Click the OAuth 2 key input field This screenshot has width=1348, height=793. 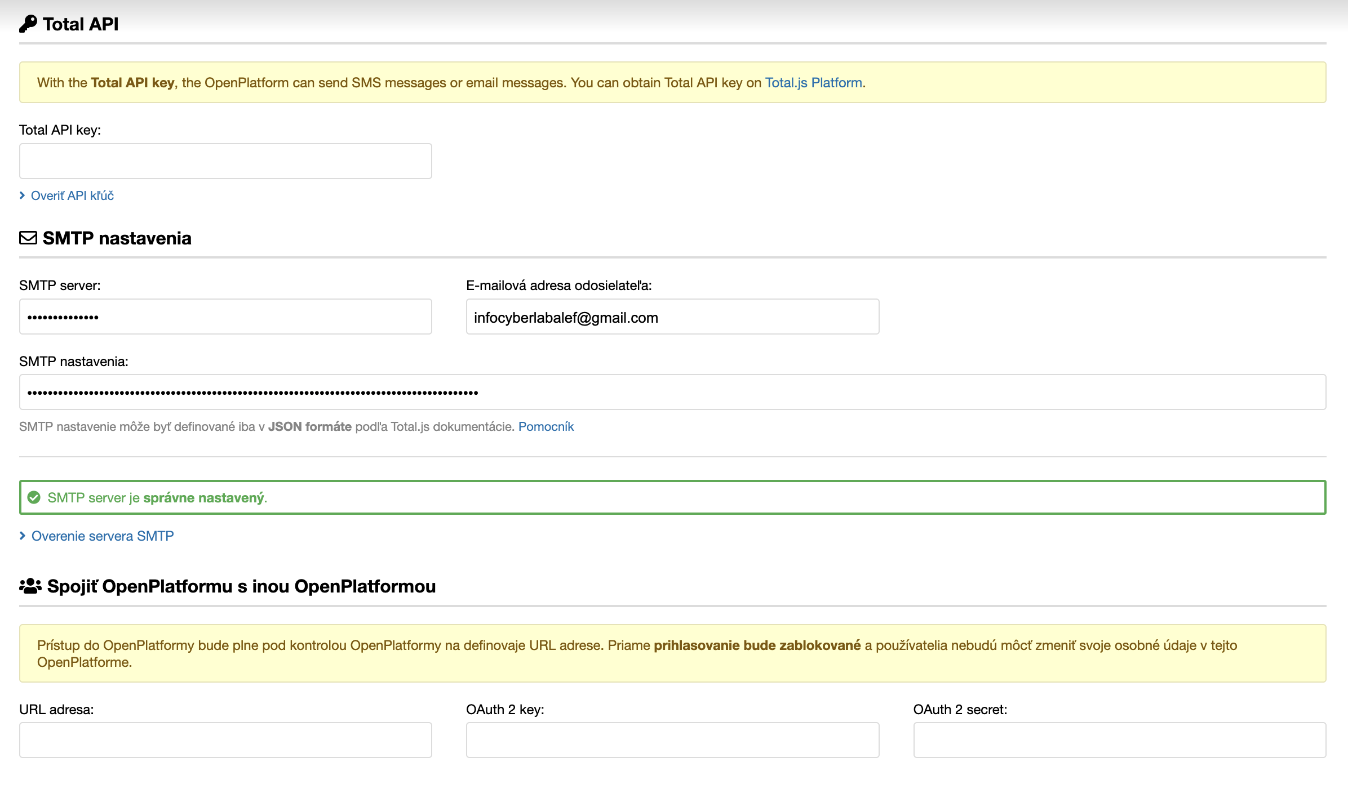(x=672, y=740)
